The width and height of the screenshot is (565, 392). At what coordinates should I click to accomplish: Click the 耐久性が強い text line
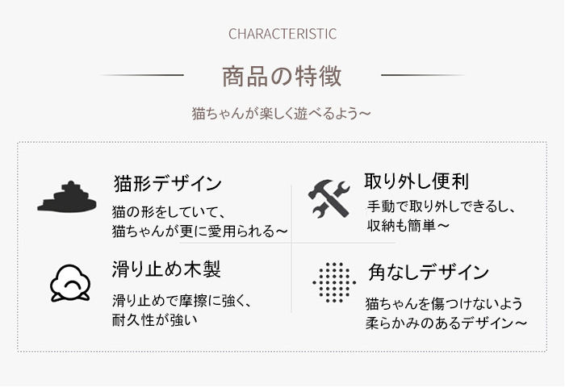pyautogui.click(x=155, y=319)
